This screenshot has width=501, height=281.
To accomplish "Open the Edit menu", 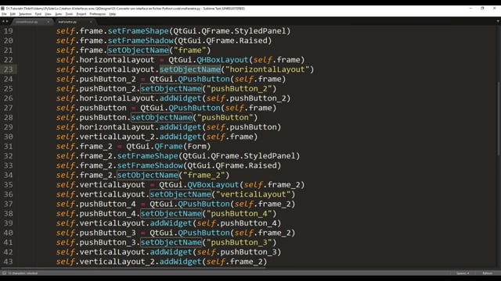I will [13, 14].
